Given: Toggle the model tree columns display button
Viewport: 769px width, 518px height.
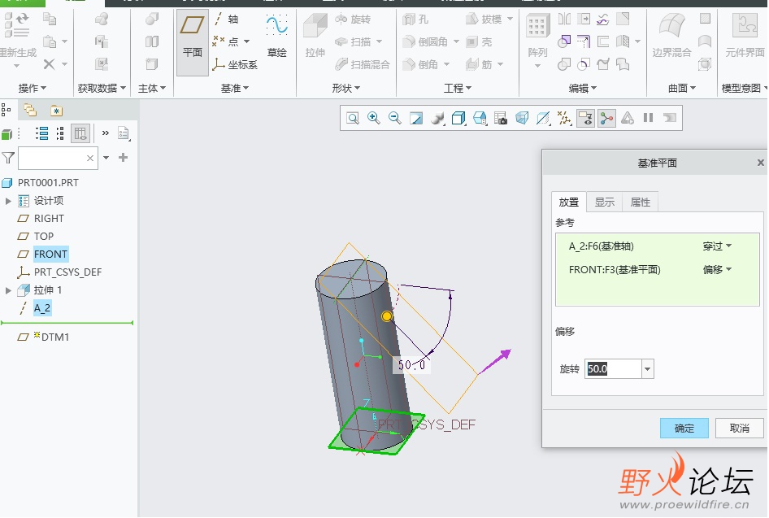Looking at the screenshot, I should 80,133.
